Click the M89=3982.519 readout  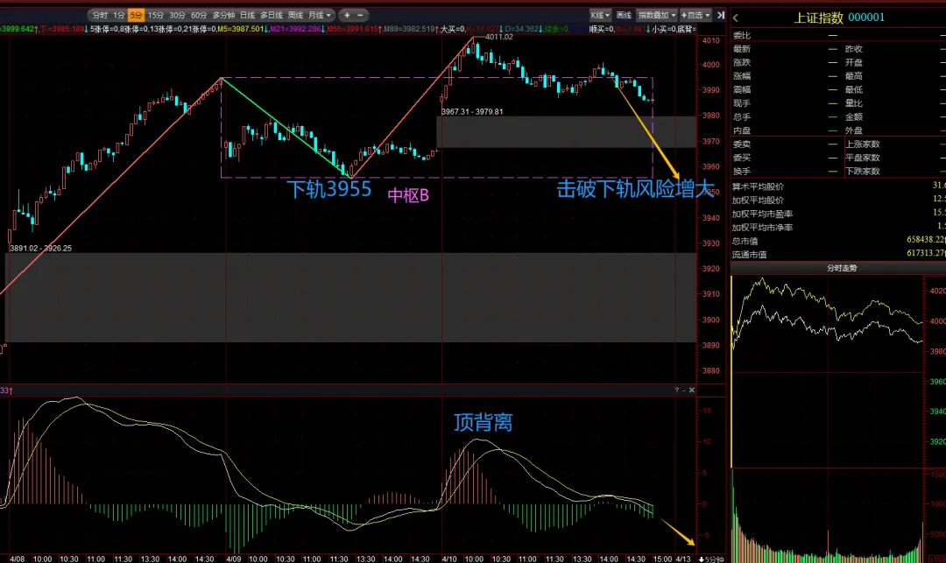pos(409,29)
